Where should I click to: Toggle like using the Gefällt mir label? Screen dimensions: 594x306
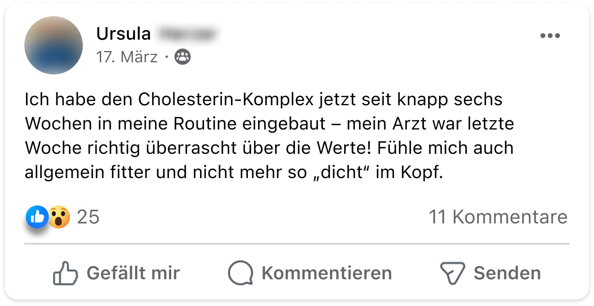point(133,273)
